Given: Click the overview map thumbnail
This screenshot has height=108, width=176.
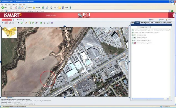Looking at the screenshot, I should [x=9, y=32].
